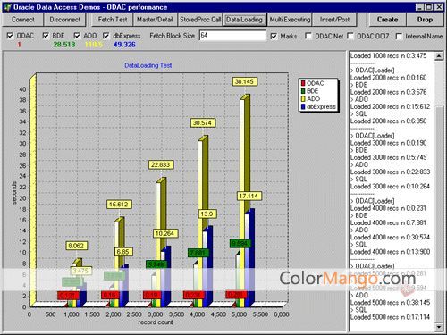The image size is (447, 335).
Task: Click the blue dbExpress legend marker
Action: click(x=303, y=106)
